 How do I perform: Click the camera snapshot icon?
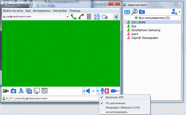pos(13,91)
